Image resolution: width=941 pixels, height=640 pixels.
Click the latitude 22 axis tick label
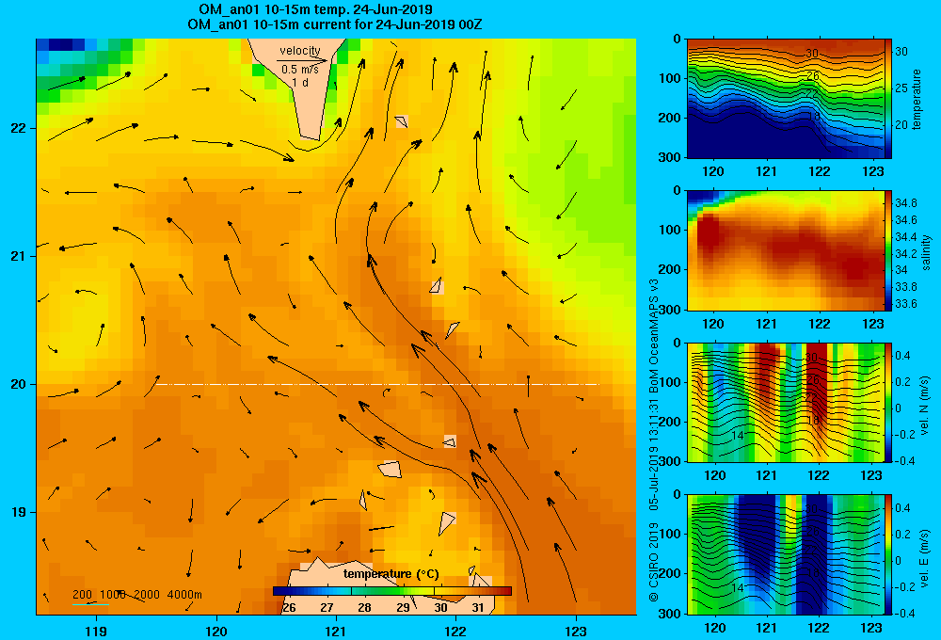(x=19, y=128)
